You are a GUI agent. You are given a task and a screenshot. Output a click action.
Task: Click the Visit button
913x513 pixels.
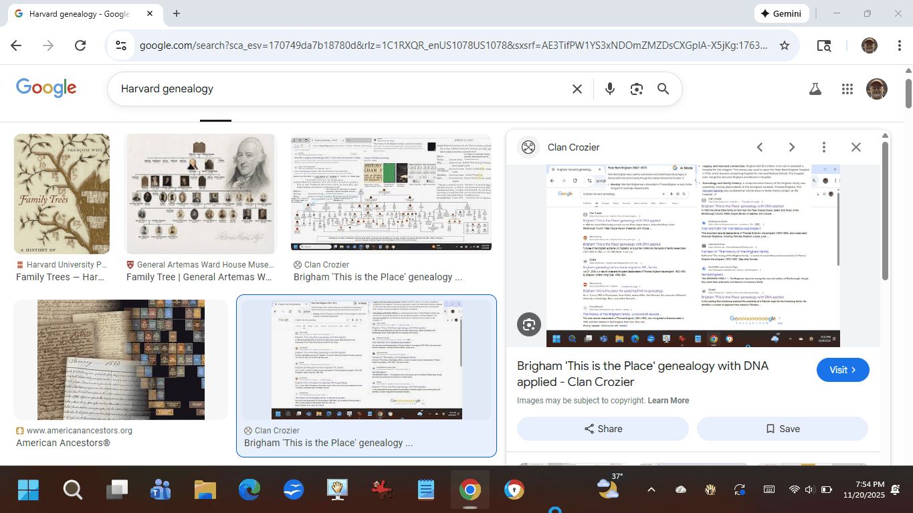[842, 370]
